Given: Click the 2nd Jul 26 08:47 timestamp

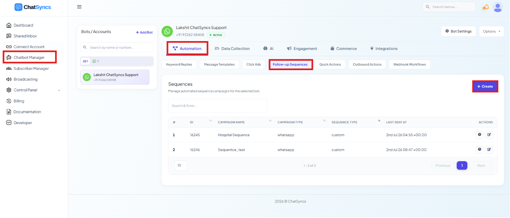Looking at the screenshot, I should coord(406,150).
